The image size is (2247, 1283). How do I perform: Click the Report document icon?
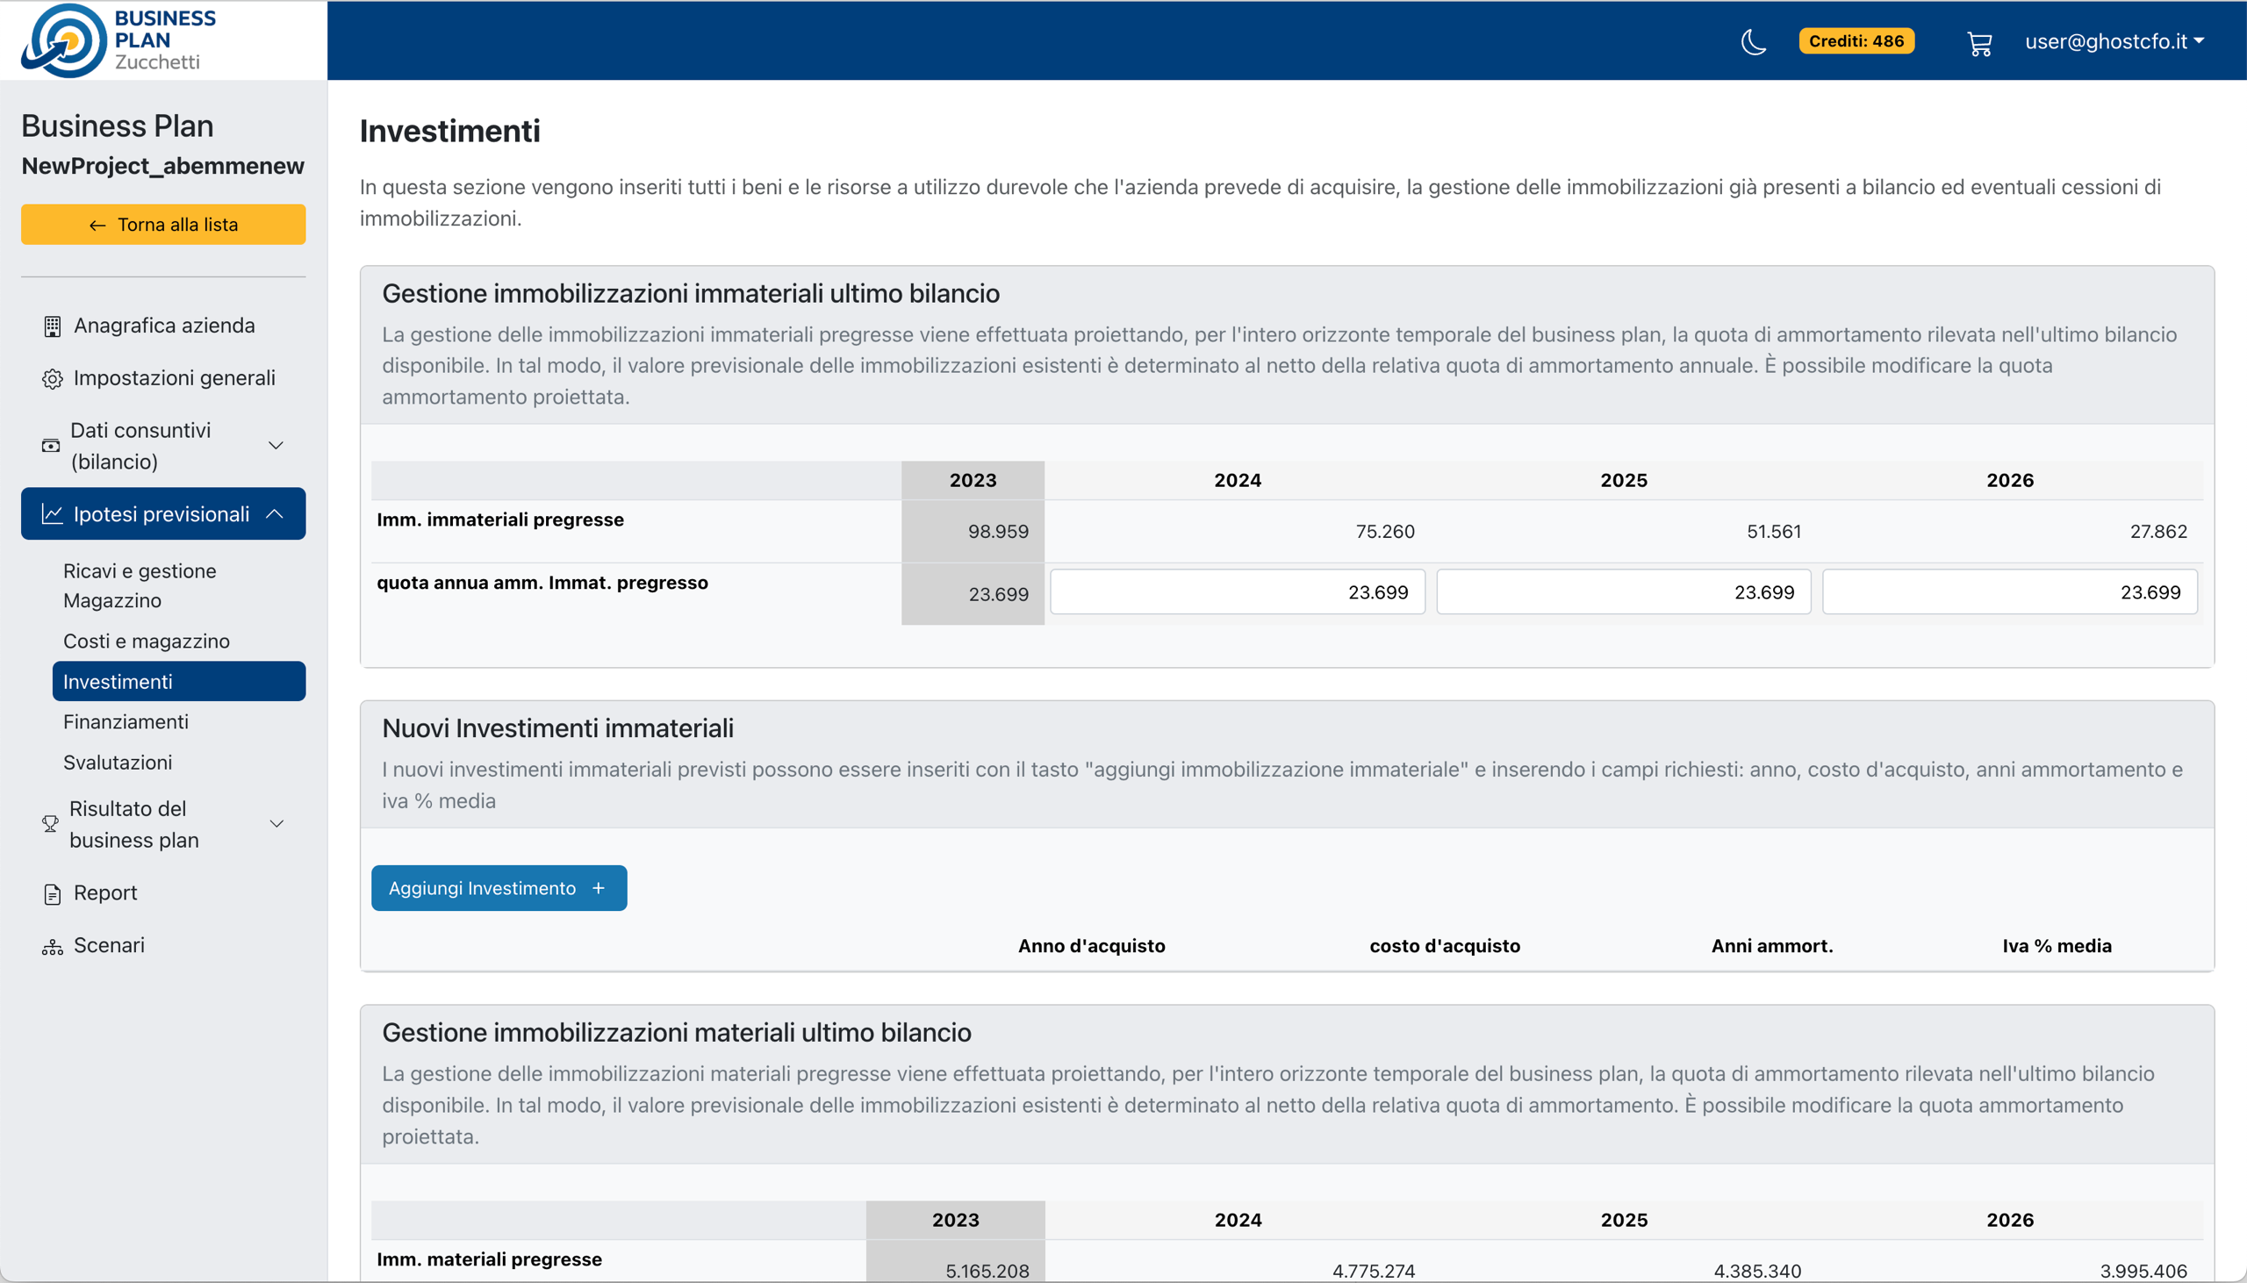tap(52, 894)
